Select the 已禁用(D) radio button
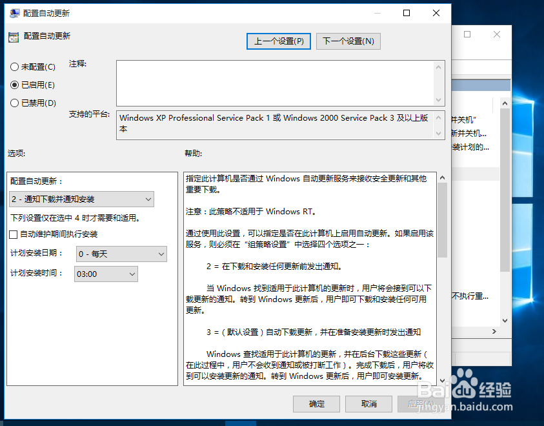Screen dimensions: 544x426 [14, 103]
